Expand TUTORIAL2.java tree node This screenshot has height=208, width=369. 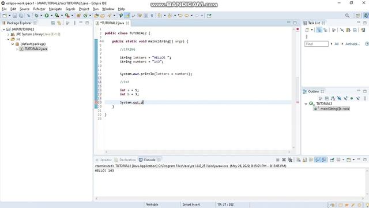pos(17,49)
